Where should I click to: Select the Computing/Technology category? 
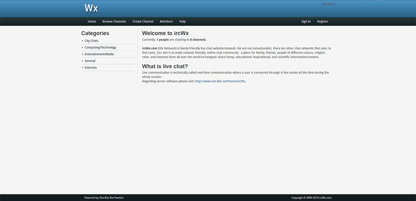tap(101, 47)
